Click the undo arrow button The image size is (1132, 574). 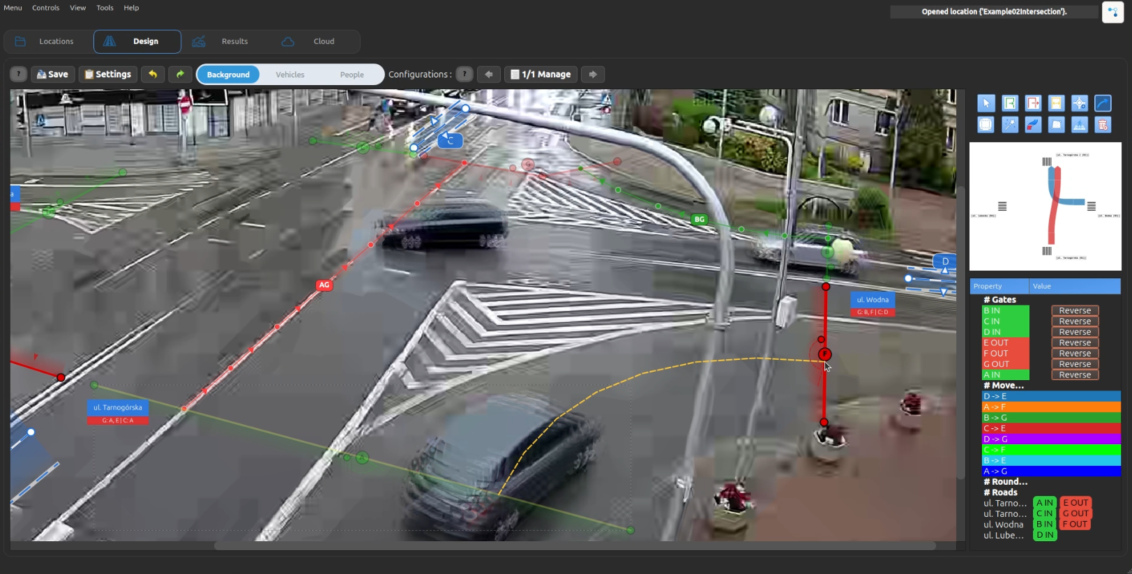pos(153,74)
